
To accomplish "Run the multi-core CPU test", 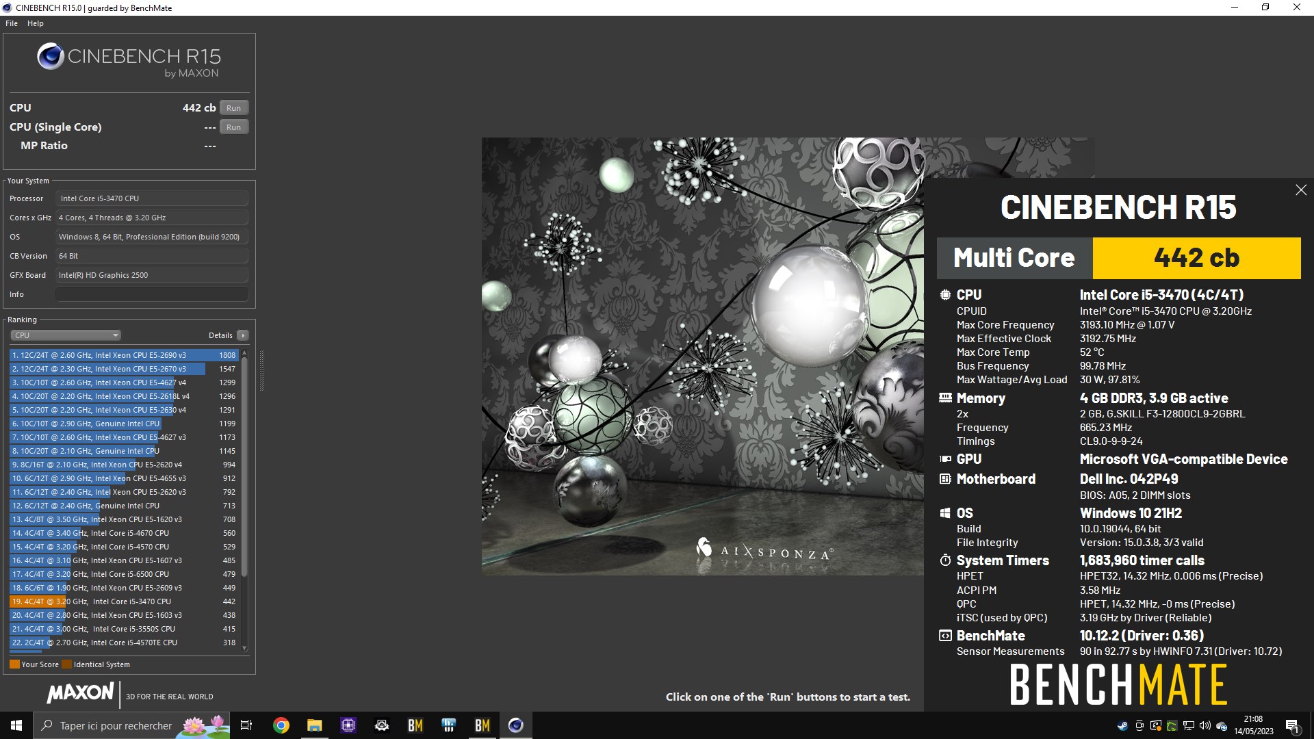I will [x=233, y=108].
